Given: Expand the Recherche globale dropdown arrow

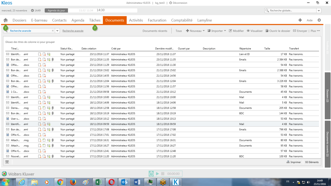Looking at the screenshot, I should point(319,11).
